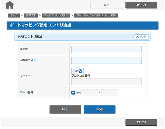Click the 保存 save button
Screen dimensions: 165x129
[x=106, y=5]
